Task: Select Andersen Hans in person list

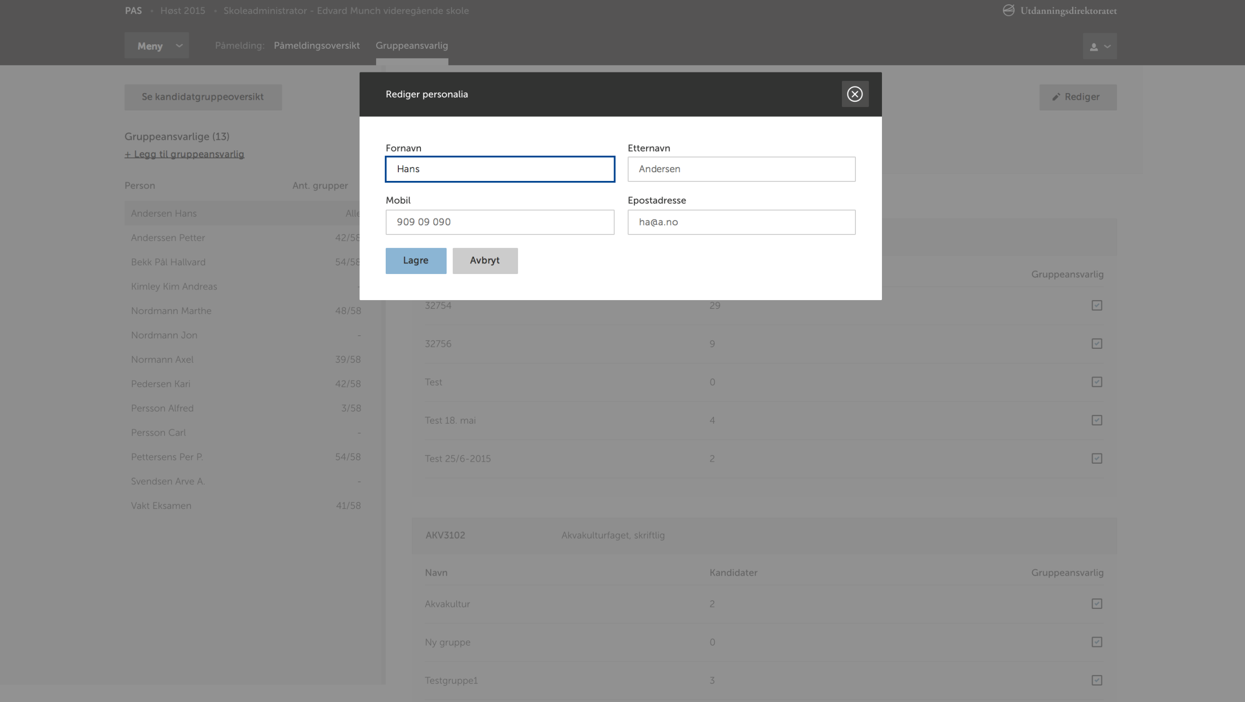Action: pos(243,213)
